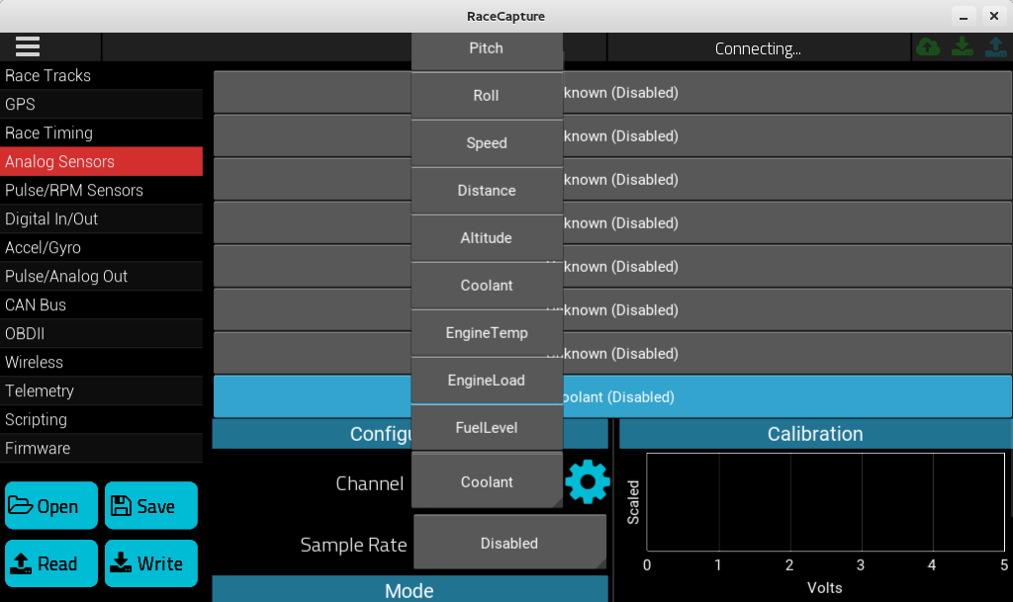1013x602 pixels.
Task: Click the Open config button
Action: (x=51, y=506)
